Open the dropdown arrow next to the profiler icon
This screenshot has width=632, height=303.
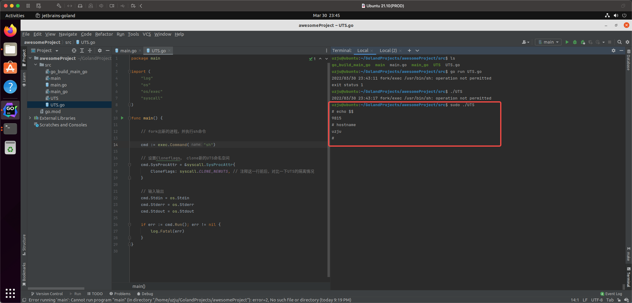604,42
